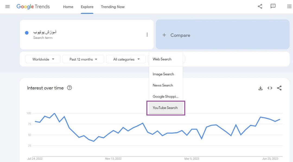Click the 'Search term' label

(43, 38)
